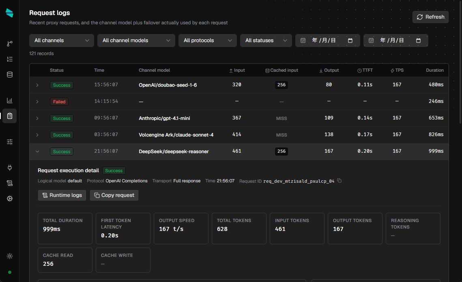The image size is (462, 282).
Task: Open the bar chart statistics icon in sidebar
Action: tap(10, 100)
